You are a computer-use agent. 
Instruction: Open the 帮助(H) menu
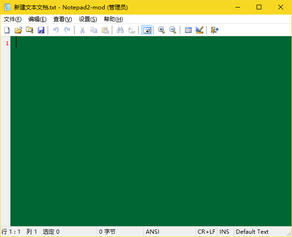tap(113, 19)
